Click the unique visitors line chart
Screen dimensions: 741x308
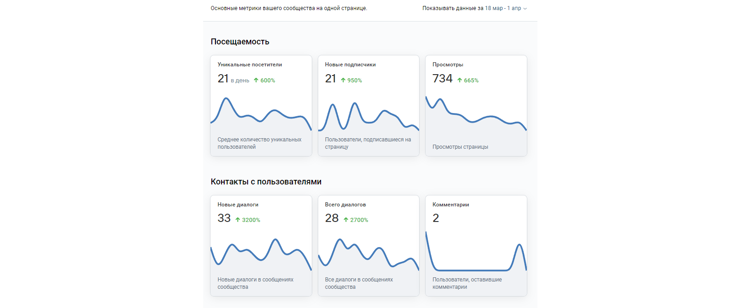coord(261,114)
